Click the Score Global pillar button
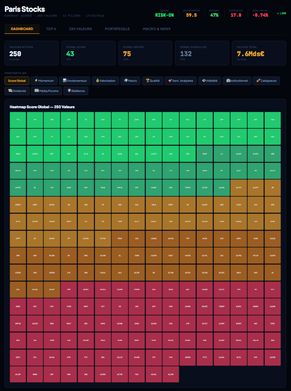The image size is (291, 391). point(17,81)
